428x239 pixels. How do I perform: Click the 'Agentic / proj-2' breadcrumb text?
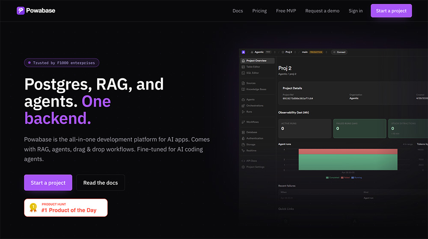pos(287,74)
